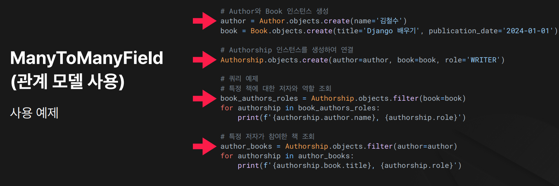559x186 pixels.
Task: Click the comment '# Author와 Book 인스턴스 생성'
Action: (274, 11)
